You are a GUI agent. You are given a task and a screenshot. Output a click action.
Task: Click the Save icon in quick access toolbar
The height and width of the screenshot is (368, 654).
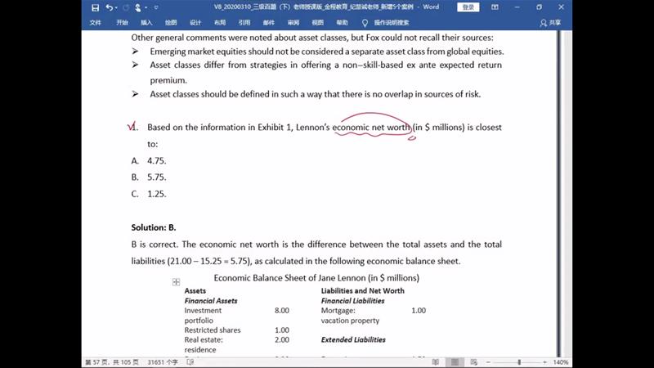coord(96,7)
